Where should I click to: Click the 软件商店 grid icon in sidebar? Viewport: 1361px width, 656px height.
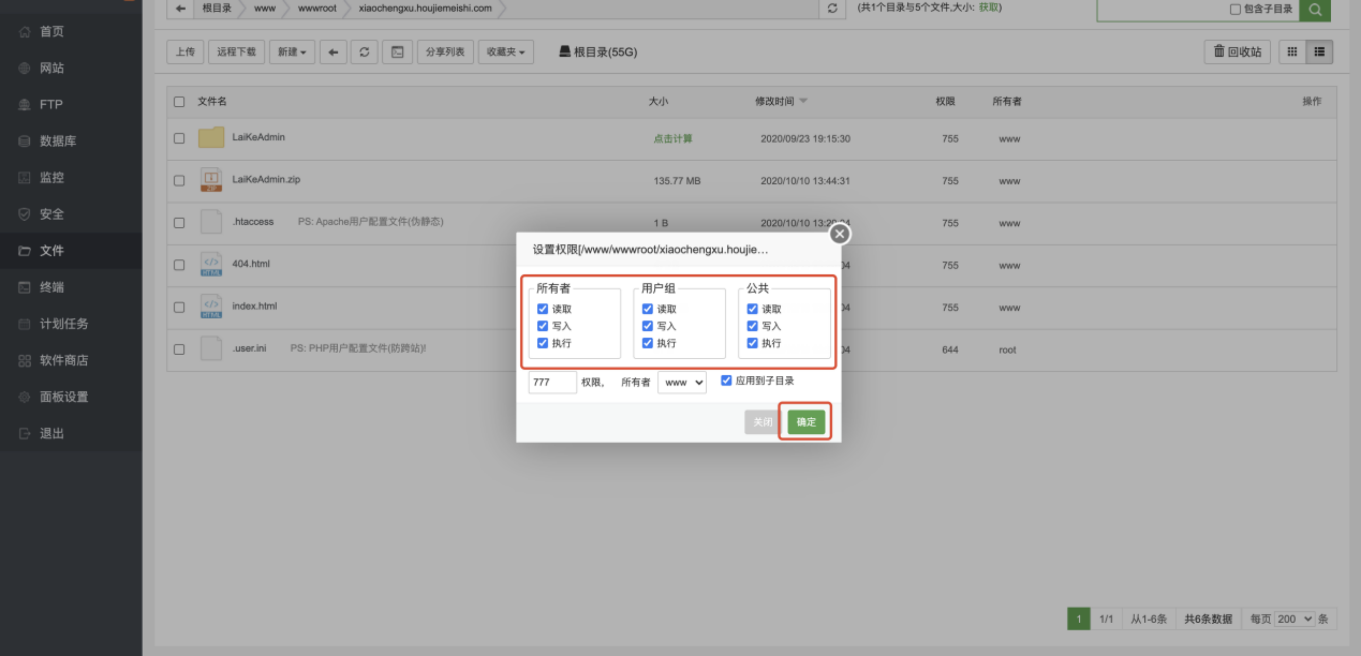pos(24,360)
